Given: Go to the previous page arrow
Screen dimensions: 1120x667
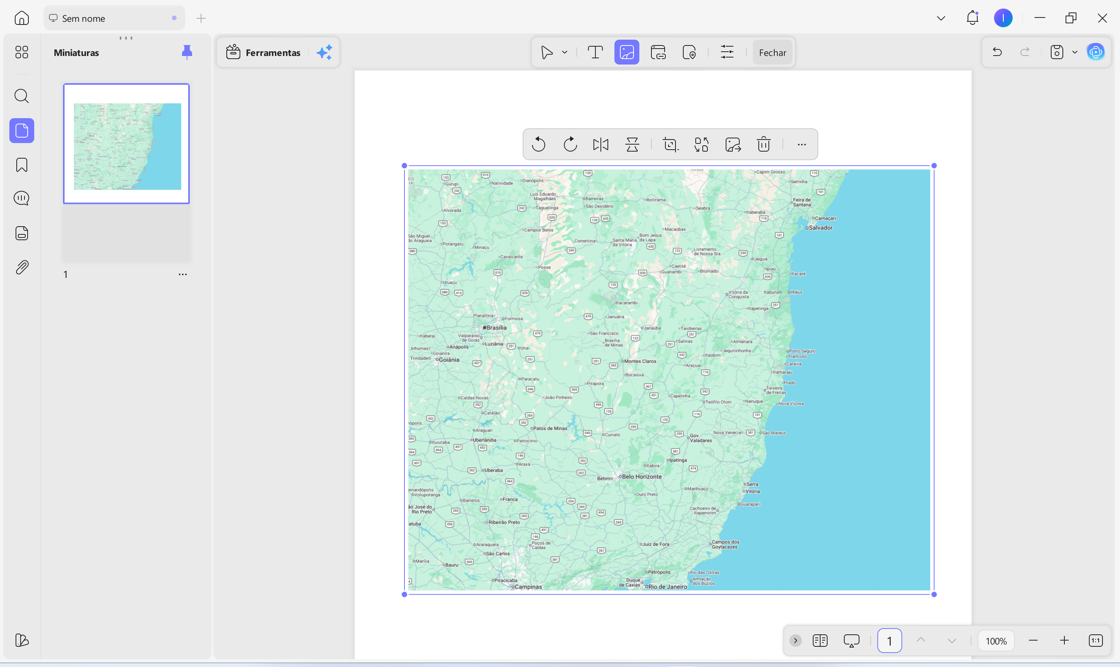Looking at the screenshot, I should pyautogui.click(x=921, y=640).
